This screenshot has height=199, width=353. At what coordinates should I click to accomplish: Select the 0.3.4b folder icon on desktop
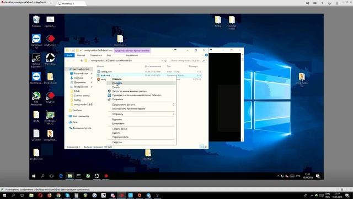(x=36, y=116)
